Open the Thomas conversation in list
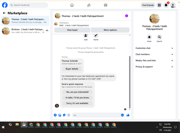 pos(25,21)
